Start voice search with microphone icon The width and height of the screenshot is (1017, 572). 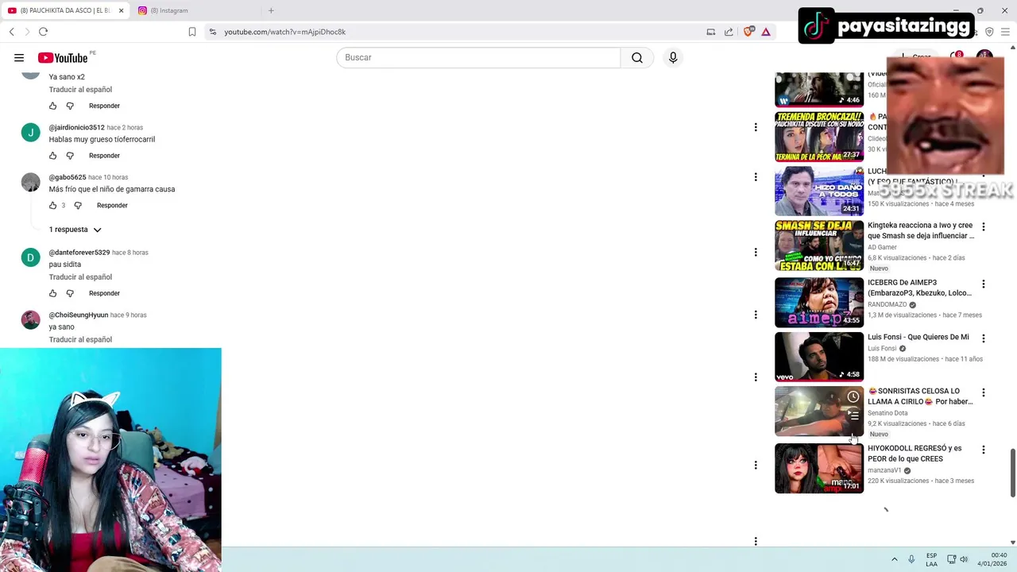[x=673, y=57]
